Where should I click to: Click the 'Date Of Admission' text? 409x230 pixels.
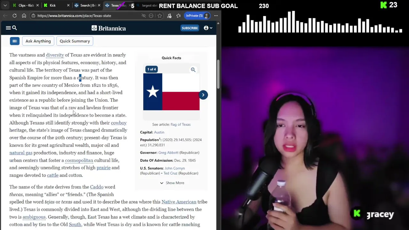pyautogui.click(x=156, y=160)
